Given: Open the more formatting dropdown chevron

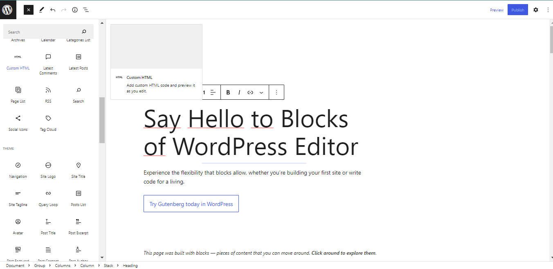Looking at the screenshot, I should click(x=261, y=92).
